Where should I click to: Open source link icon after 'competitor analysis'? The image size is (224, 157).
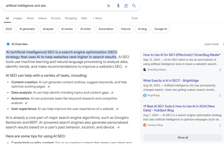26,103
